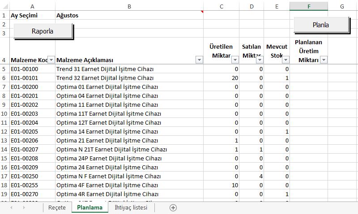Select column F header
This screenshot has height=214, width=358.
[x=309, y=6]
